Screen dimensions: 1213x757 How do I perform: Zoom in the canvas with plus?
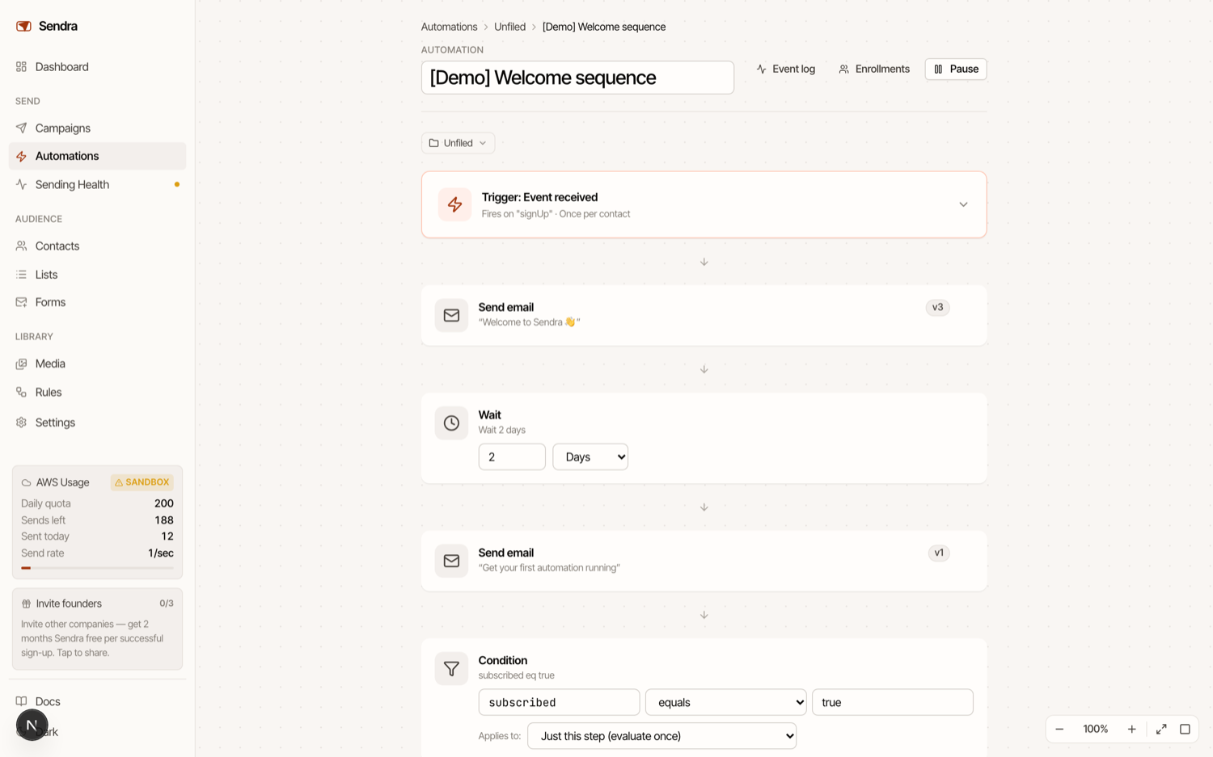click(x=1132, y=729)
